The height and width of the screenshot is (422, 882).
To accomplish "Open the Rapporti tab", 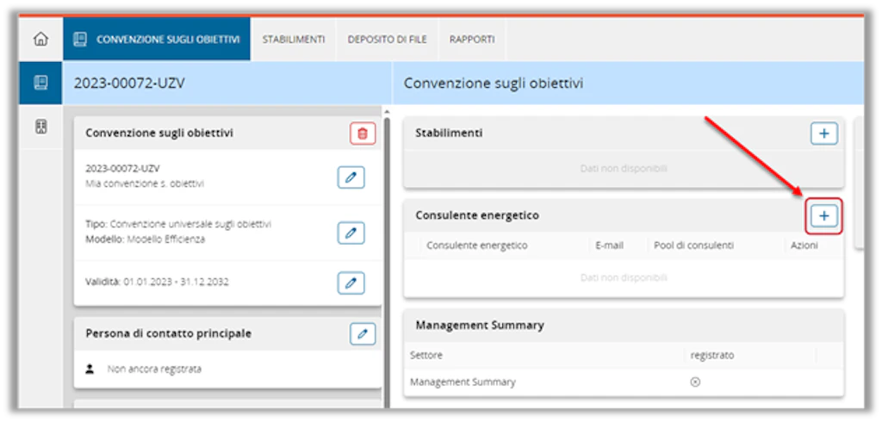I will tap(472, 40).
